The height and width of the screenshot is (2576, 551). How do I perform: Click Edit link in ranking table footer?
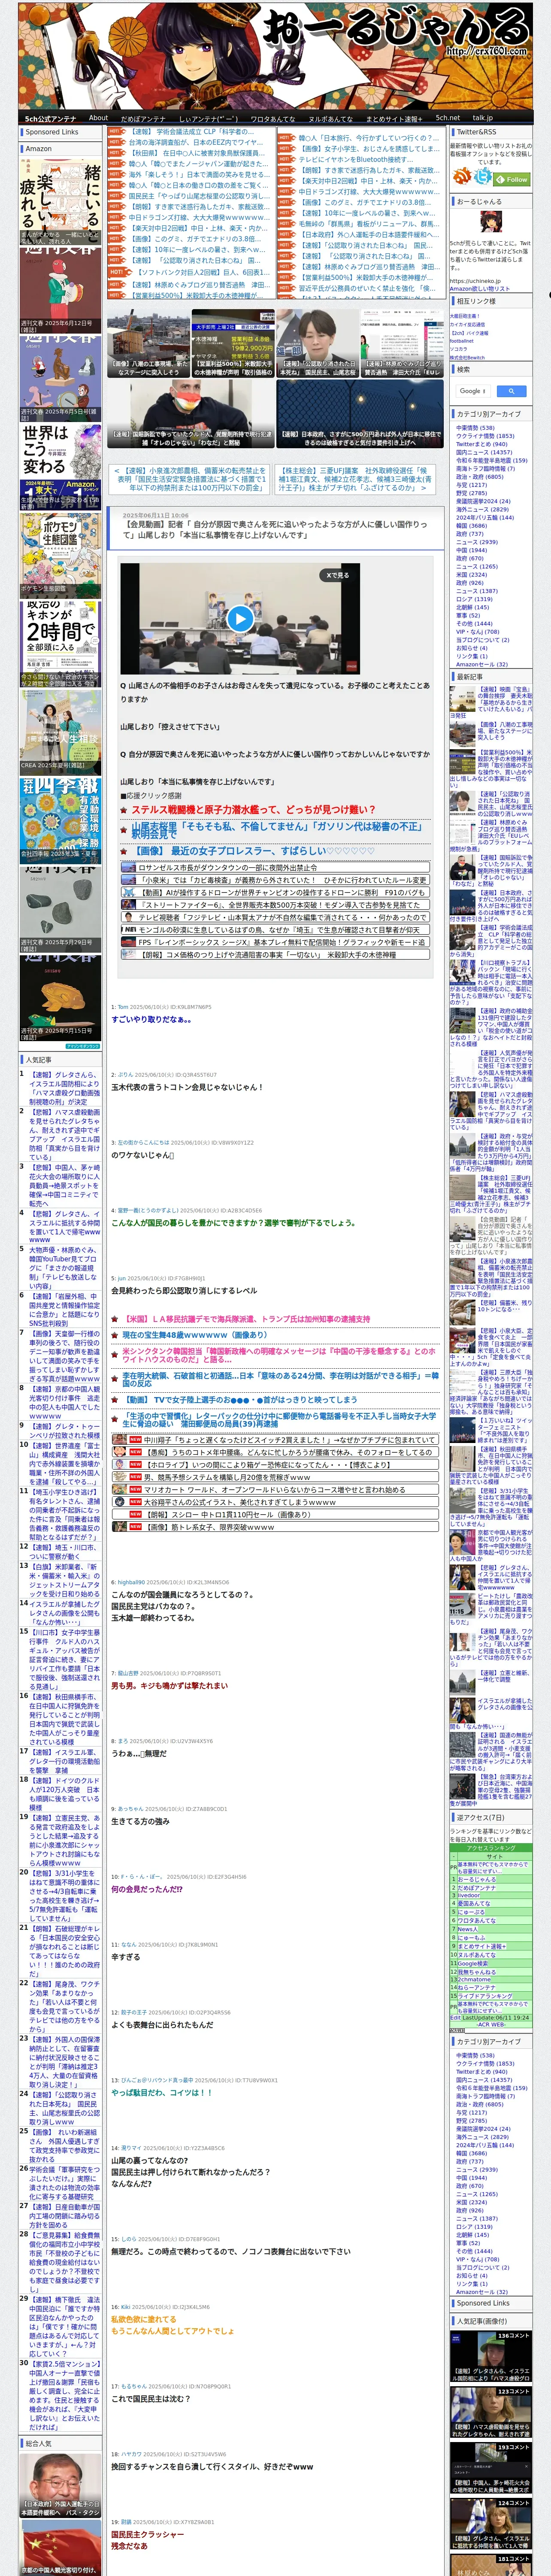click(454, 2018)
